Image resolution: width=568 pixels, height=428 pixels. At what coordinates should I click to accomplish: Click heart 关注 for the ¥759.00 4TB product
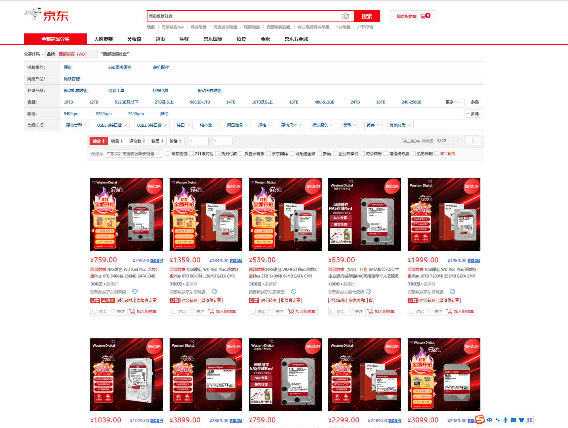tap(118, 312)
